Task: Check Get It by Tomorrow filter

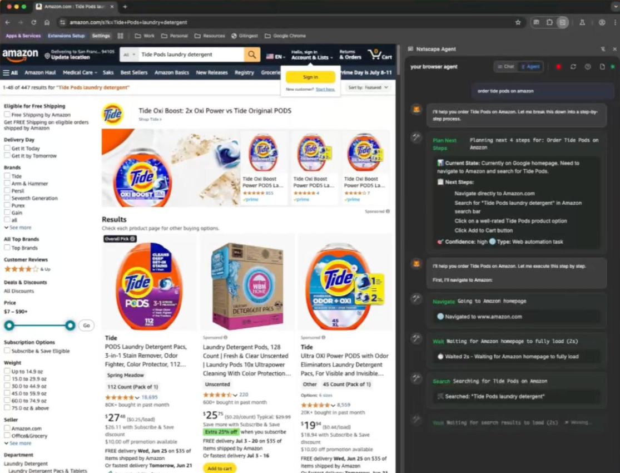Action: coord(7,156)
